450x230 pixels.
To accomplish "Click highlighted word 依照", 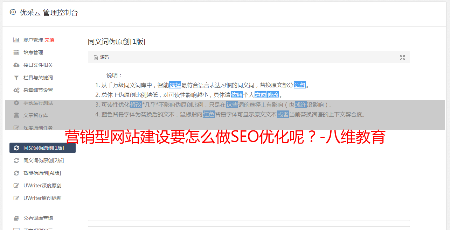I will click(237, 95).
